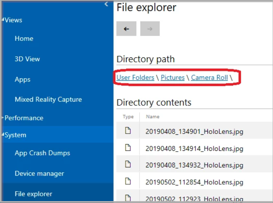Screen dimensions: 273x203
Task: Click file icon for 20190408_134914_HoloLens.jpg
Action: click(128, 148)
